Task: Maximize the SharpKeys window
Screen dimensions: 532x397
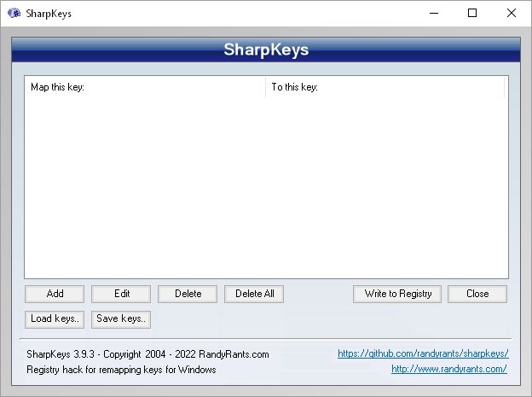Action: (x=472, y=14)
